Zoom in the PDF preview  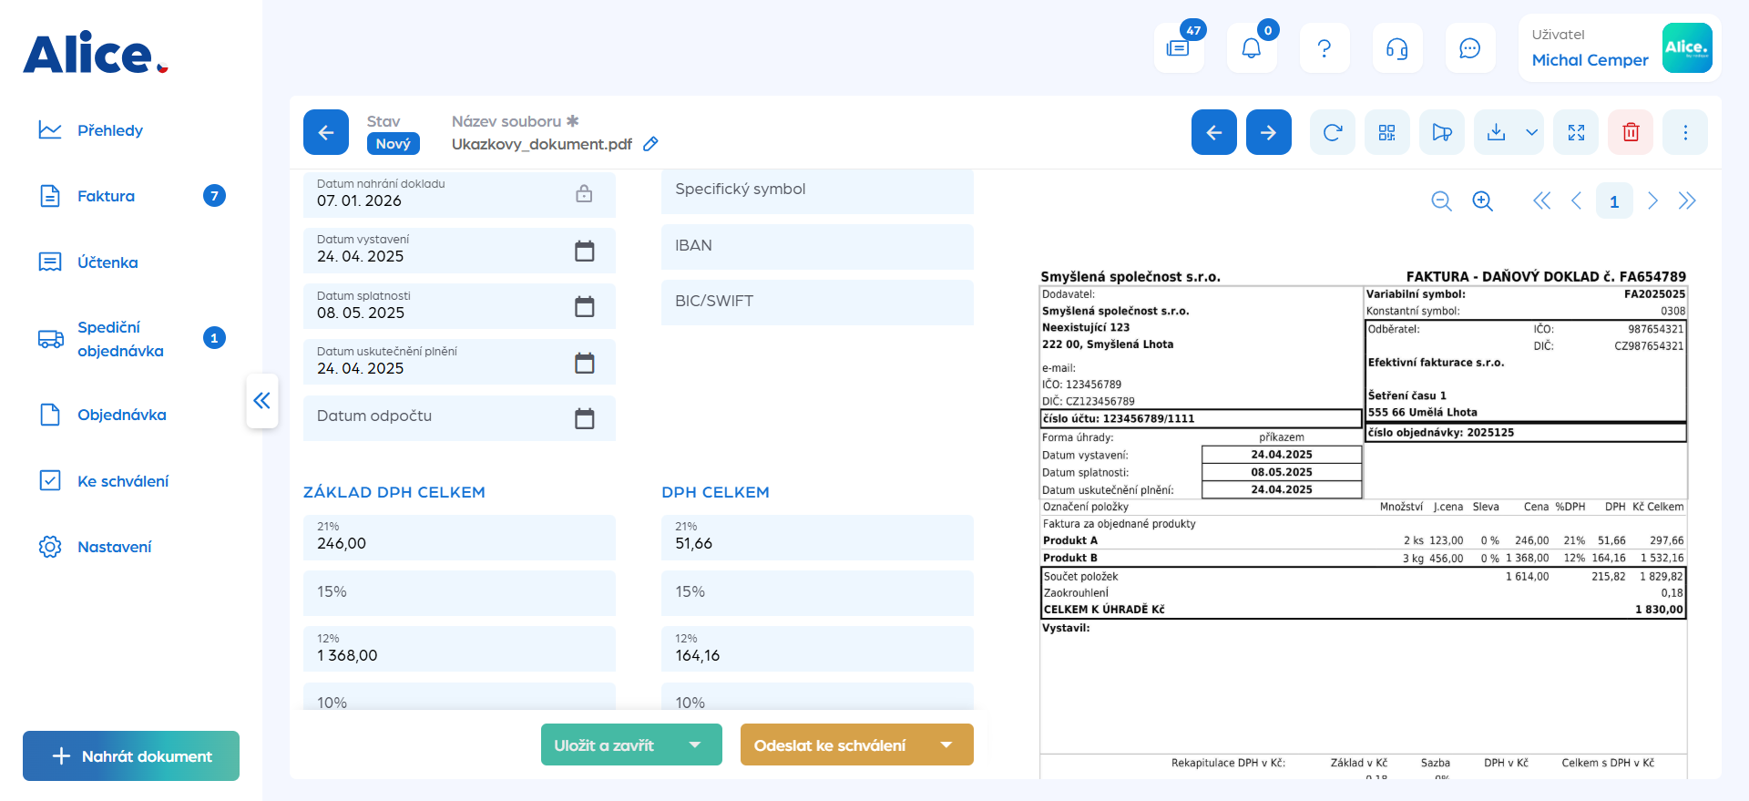(x=1483, y=201)
